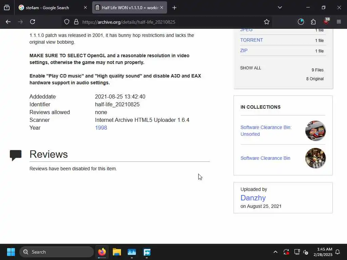Click the Scanner value Internet Archive HTML5 Uploader 1.6.4

[x=142, y=120]
